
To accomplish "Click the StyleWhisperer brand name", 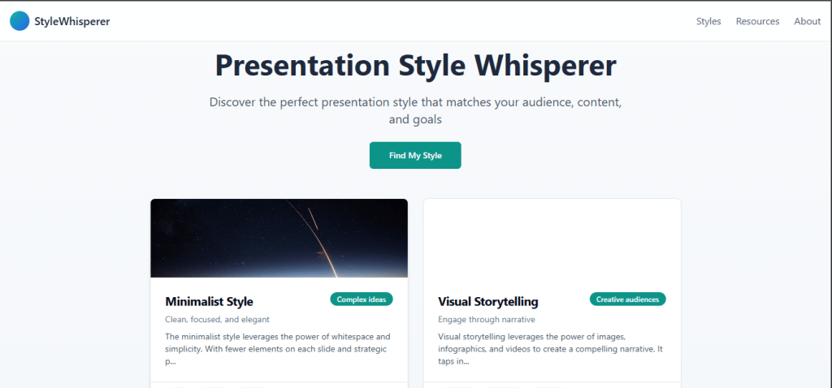I will pos(71,21).
